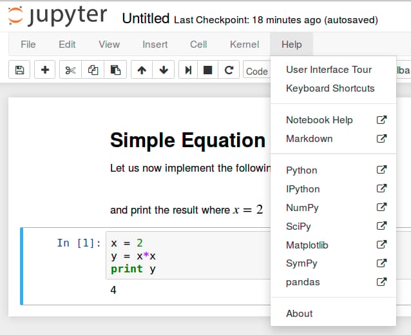The height and width of the screenshot is (335, 411).
Task: Click the save and checkpoint floppy icon
Action: pos(19,70)
